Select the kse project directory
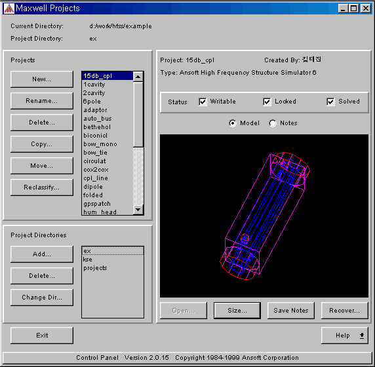The width and height of the screenshot is (375, 367). pos(88,260)
